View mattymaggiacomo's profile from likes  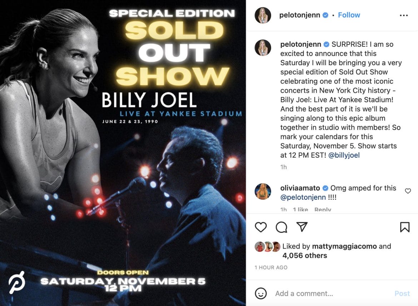[344, 246]
